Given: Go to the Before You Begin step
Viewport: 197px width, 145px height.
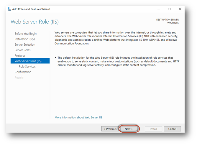Looking at the screenshot, I should click(x=26, y=34).
